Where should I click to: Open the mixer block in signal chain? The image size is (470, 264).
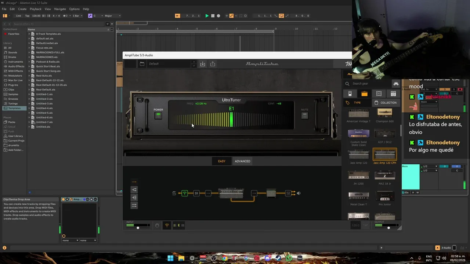coord(288,193)
